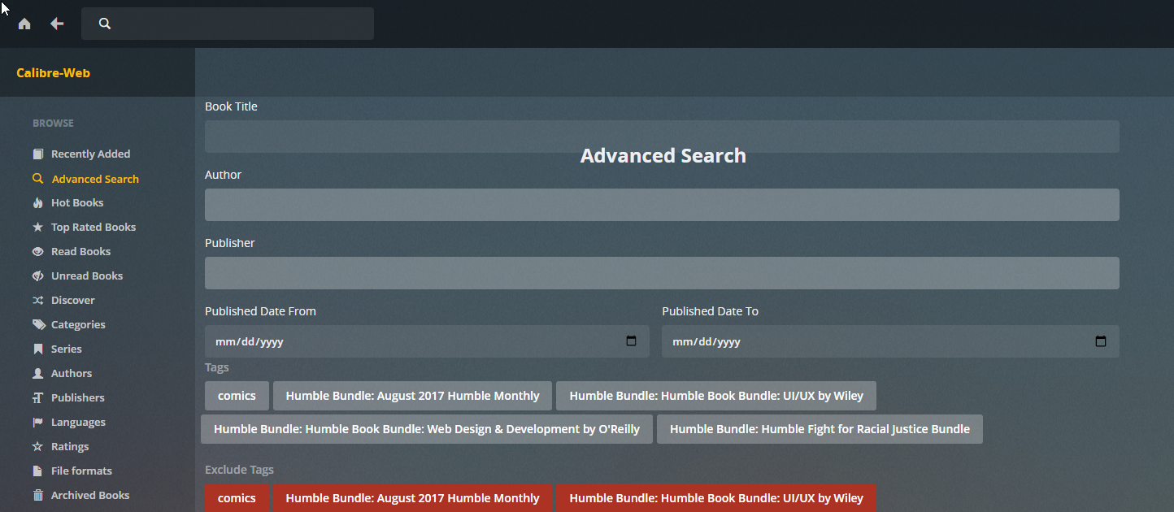Open Advanced Search from the menu
This screenshot has height=512, width=1174.
click(x=94, y=178)
